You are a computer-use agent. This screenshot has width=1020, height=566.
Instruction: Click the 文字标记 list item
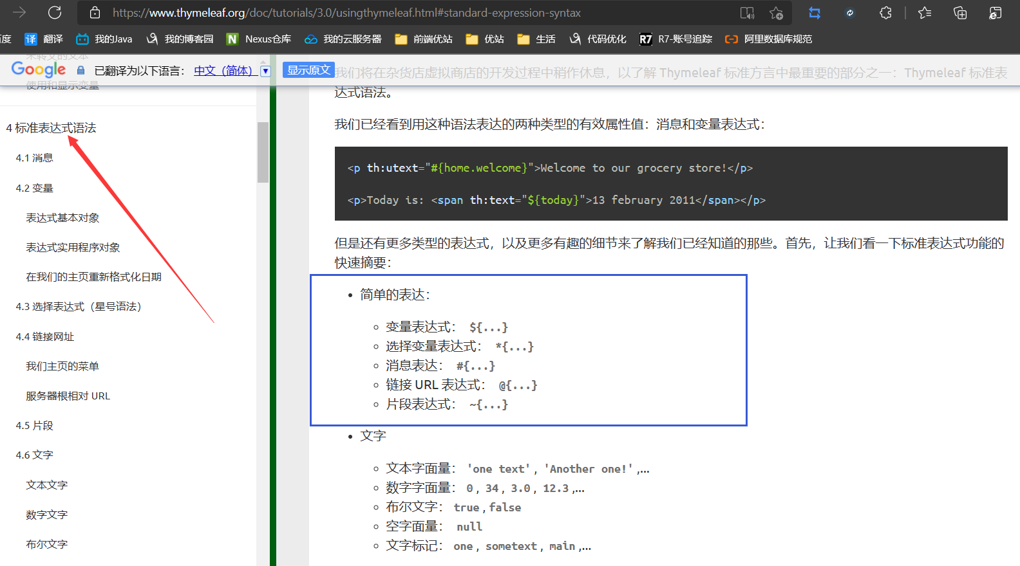point(489,546)
